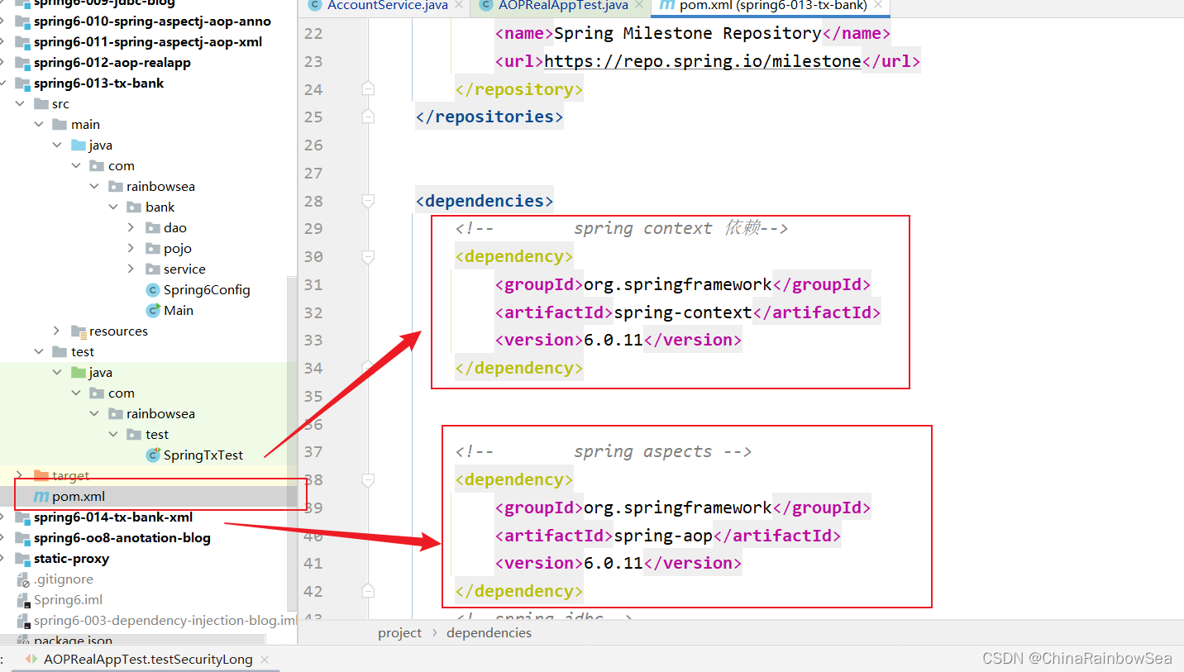1184x672 pixels.
Task: Click the project breadcrumb
Action: (x=400, y=632)
